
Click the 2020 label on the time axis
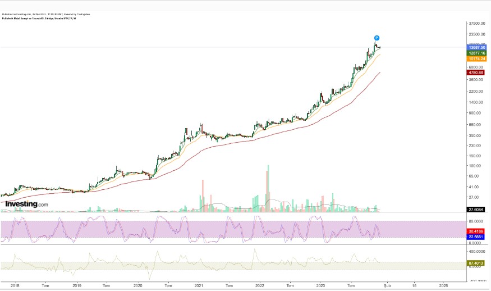click(x=137, y=285)
